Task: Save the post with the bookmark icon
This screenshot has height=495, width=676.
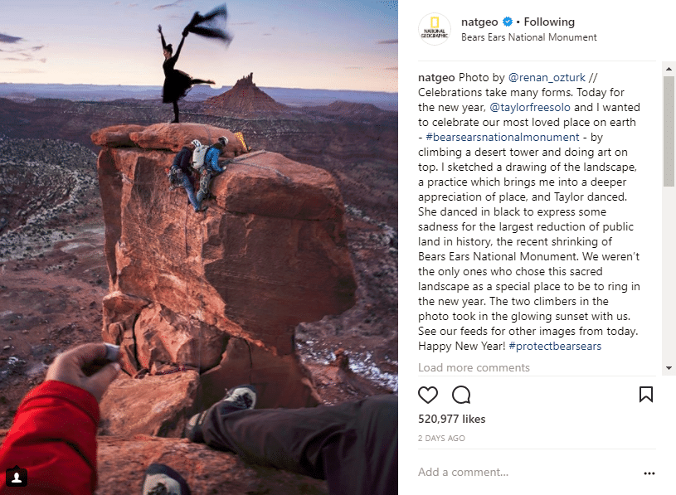Action: point(646,394)
